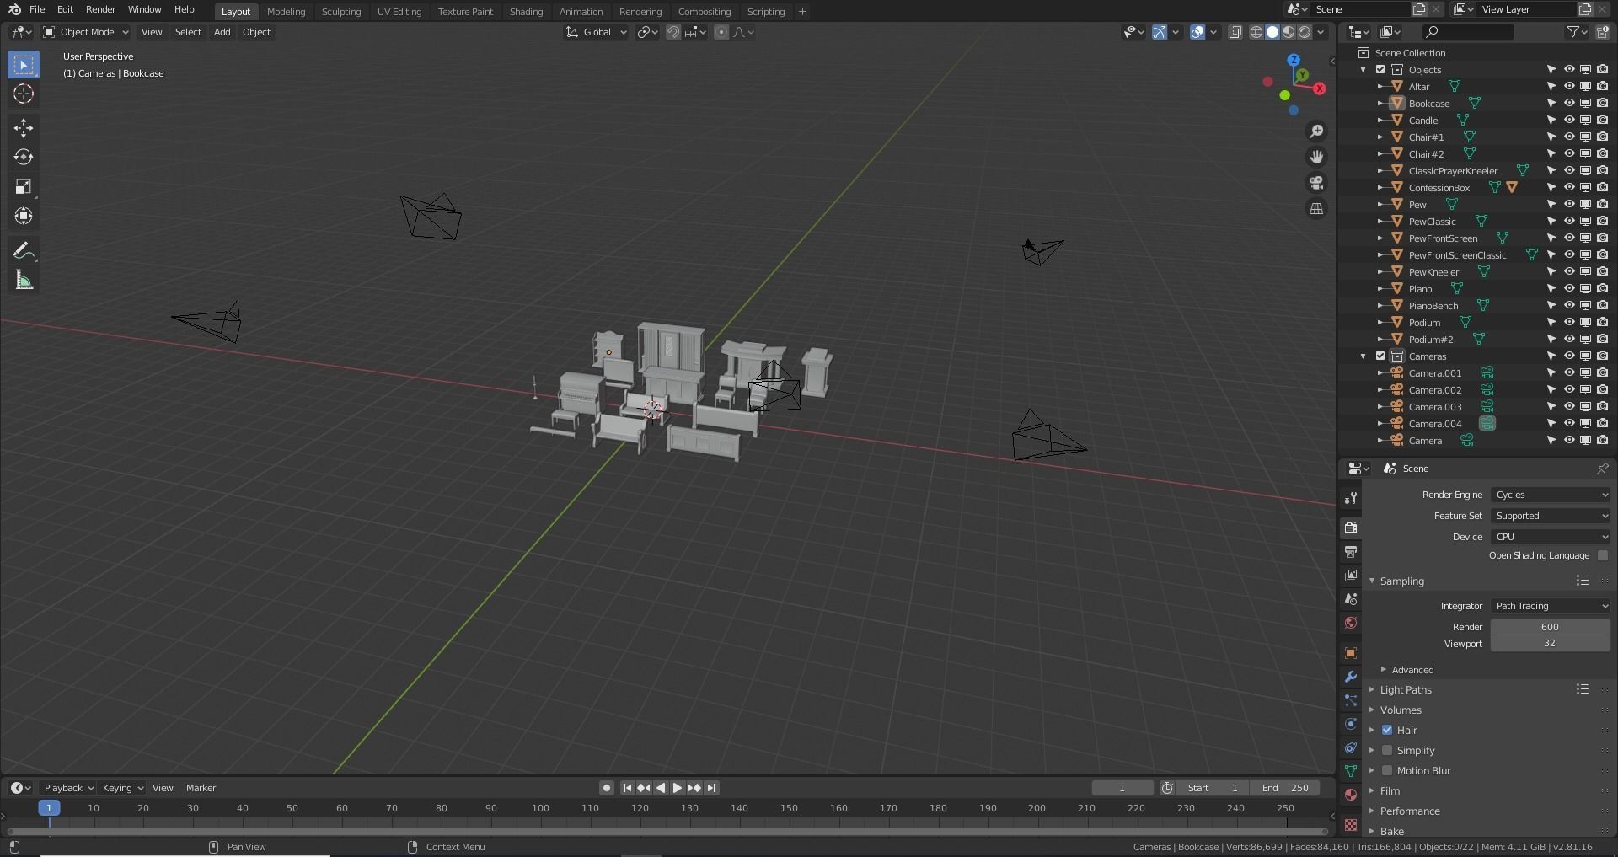1618x857 pixels.
Task: Click the End frame field 250
Action: click(x=1285, y=788)
